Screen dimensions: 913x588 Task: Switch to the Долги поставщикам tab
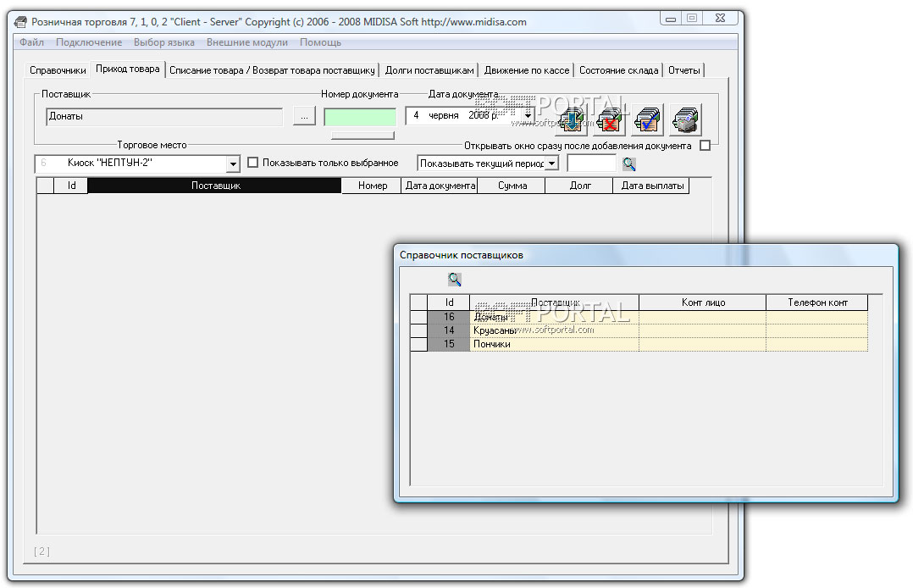pos(429,70)
